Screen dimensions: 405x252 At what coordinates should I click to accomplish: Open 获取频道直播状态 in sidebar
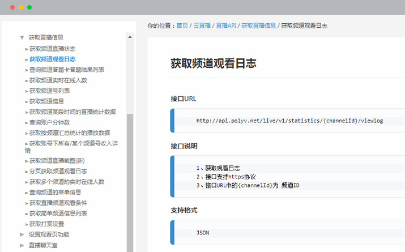tap(52, 49)
